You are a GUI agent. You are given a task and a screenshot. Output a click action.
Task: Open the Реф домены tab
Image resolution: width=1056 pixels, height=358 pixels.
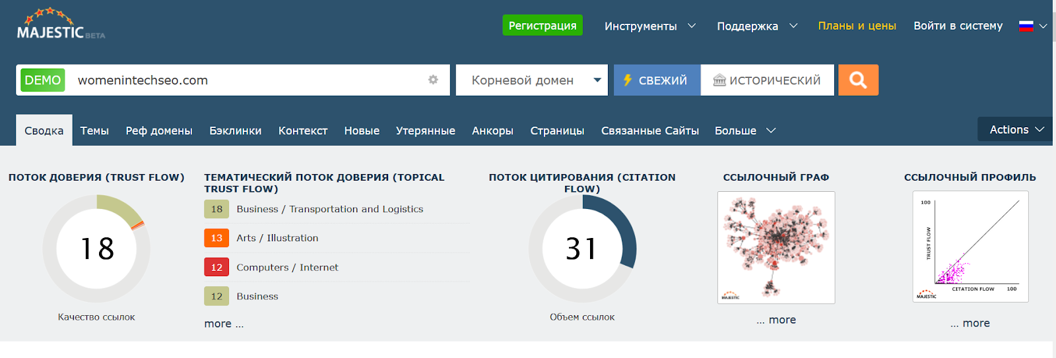(159, 131)
